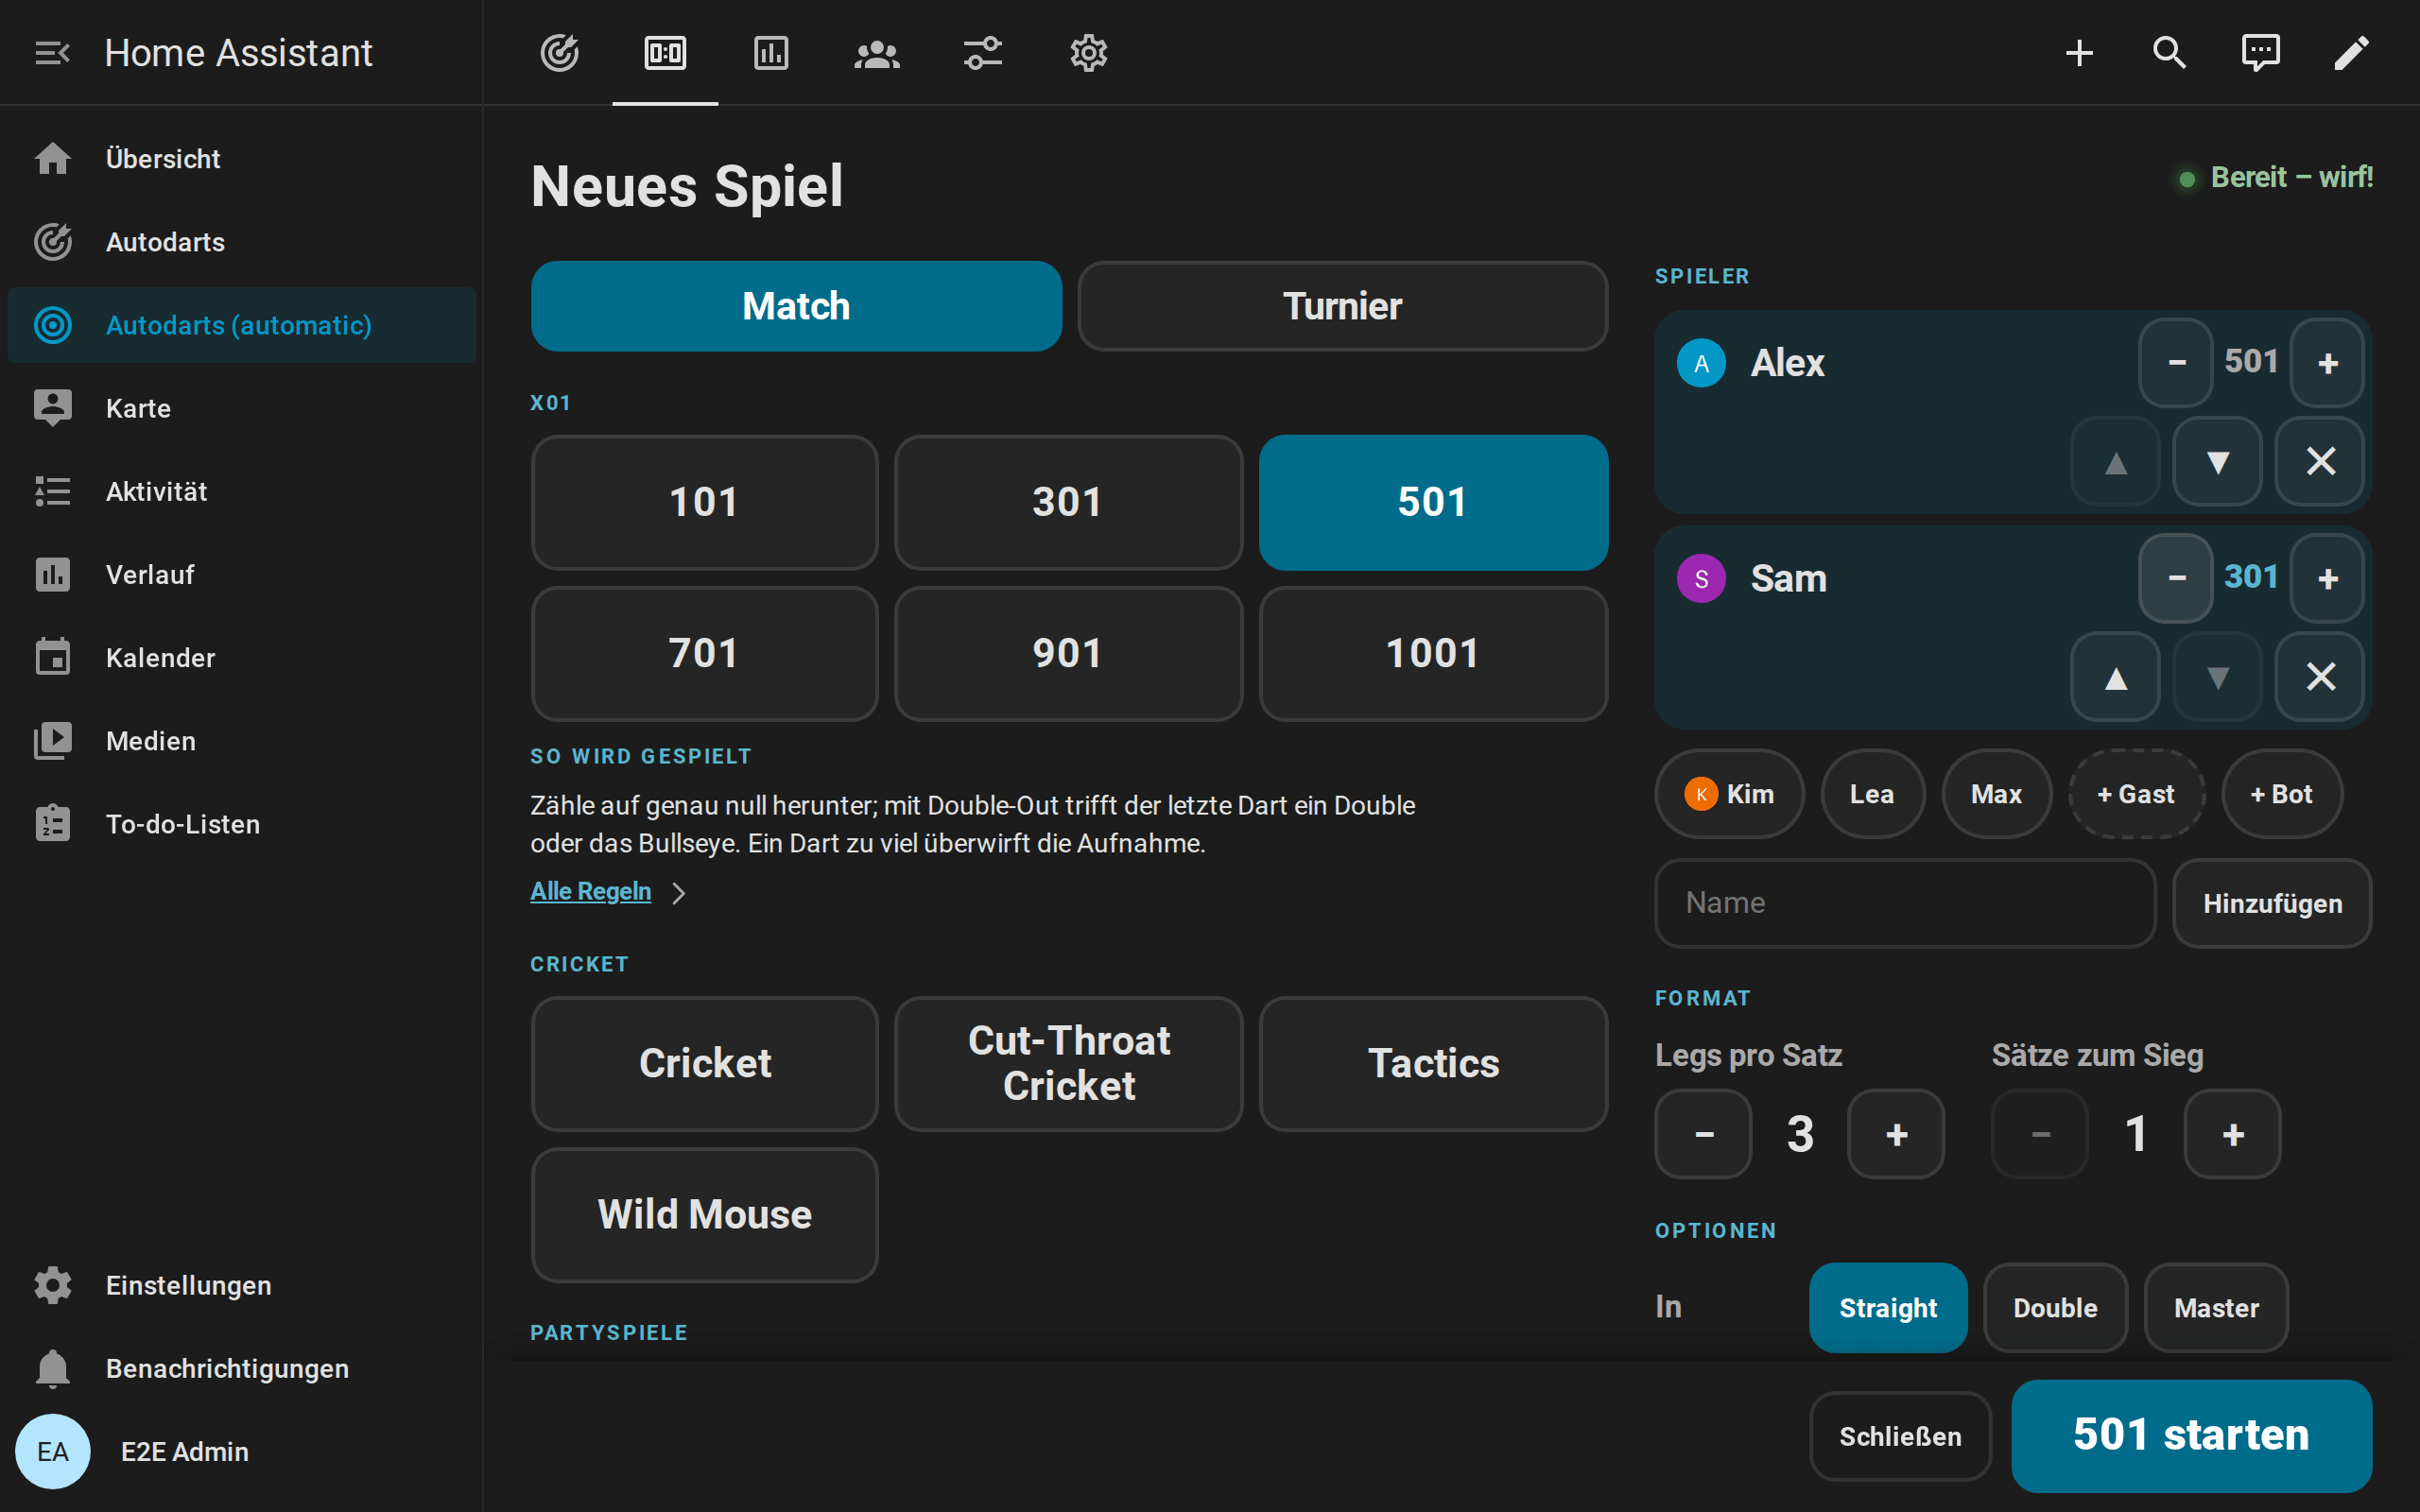
Task: Open the dartboard target tab icon
Action: (x=559, y=52)
